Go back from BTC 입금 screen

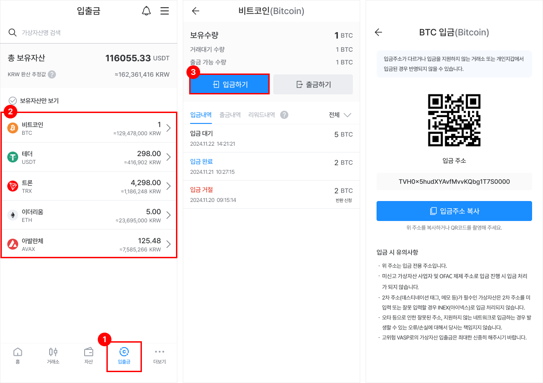(378, 32)
